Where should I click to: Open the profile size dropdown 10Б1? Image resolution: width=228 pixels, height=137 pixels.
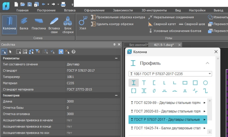point(170,74)
